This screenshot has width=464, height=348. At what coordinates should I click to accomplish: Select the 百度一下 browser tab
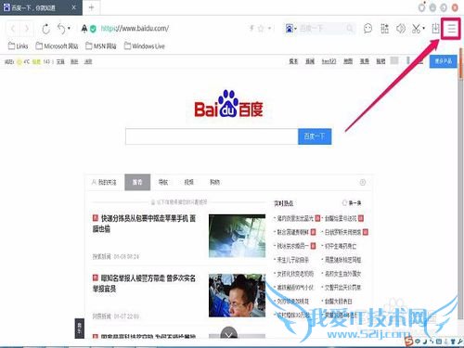tap(40, 7)
